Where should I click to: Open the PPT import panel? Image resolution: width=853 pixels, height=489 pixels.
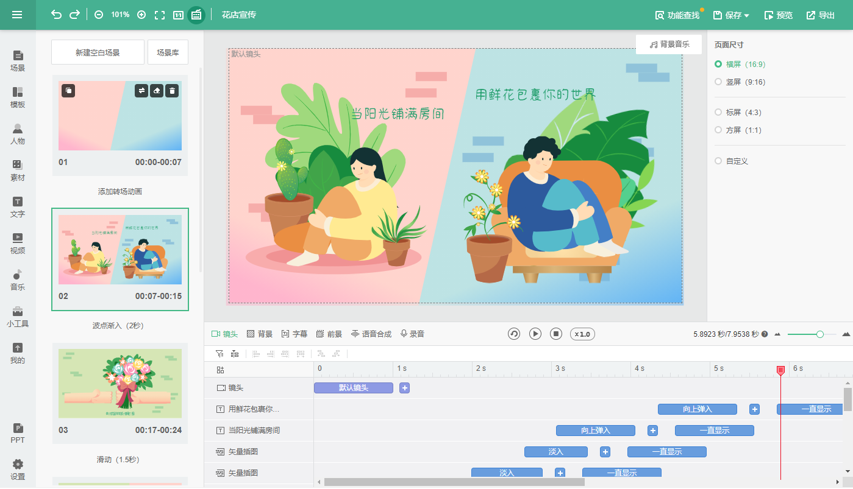point(18,433)
